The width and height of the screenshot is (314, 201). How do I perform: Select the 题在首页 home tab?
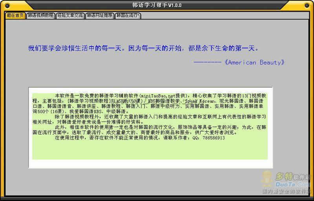coord(15,15)
